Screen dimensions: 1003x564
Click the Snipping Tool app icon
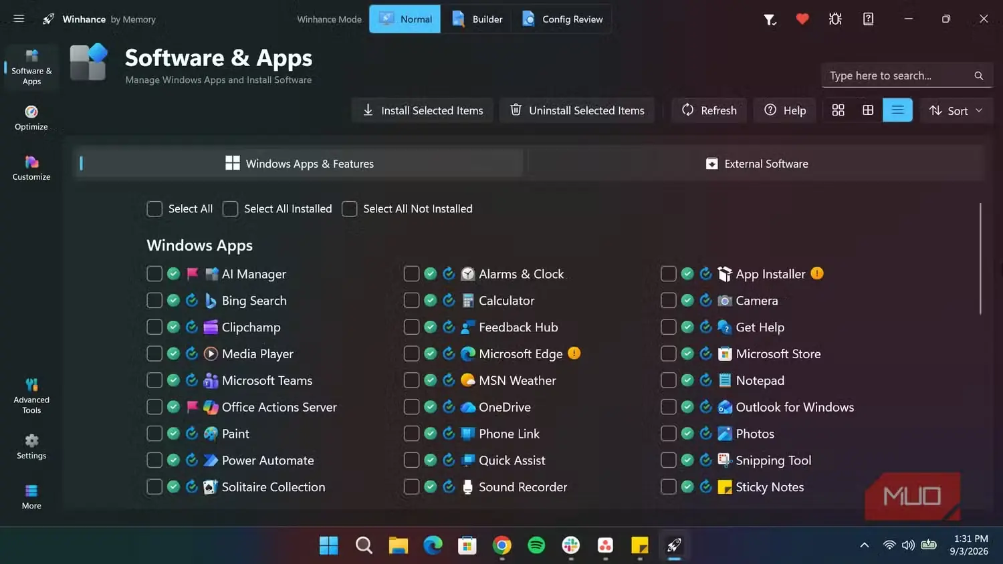(x=725, y=460)
